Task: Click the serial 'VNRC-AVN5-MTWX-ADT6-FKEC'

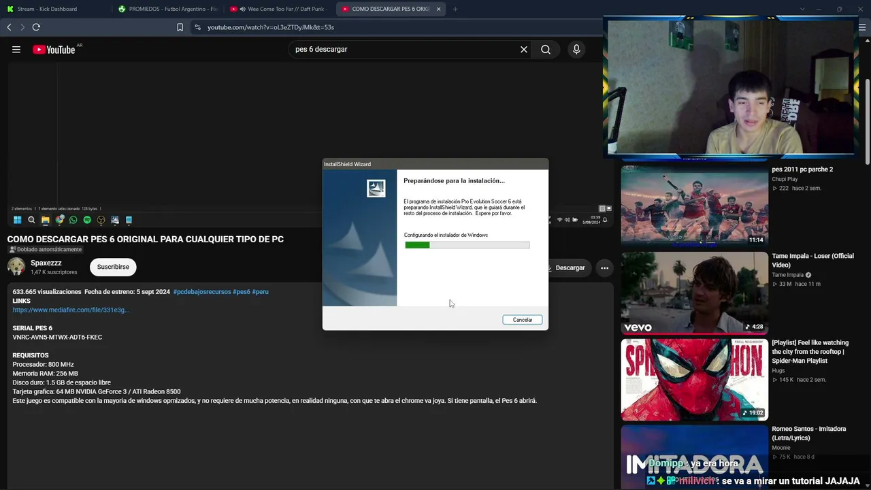Action: [57, 338]
